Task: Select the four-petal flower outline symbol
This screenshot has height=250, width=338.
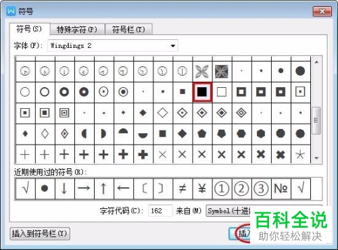Action: [202, 71]
